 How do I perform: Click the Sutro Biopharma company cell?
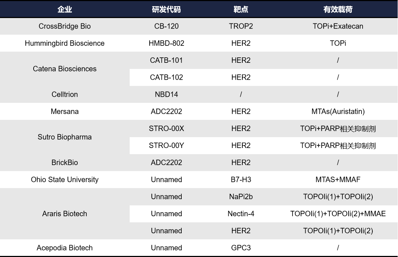(65, 137)
